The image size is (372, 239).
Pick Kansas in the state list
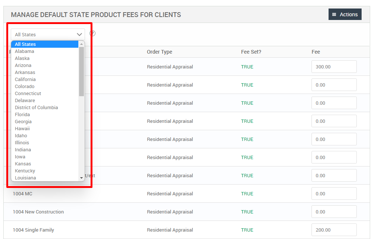tap(45, 164)
